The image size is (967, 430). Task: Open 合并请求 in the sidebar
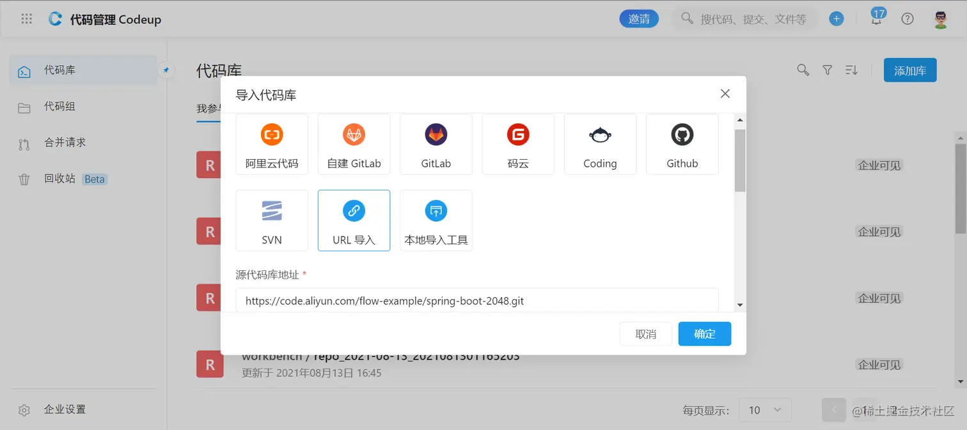click(83, 142)
